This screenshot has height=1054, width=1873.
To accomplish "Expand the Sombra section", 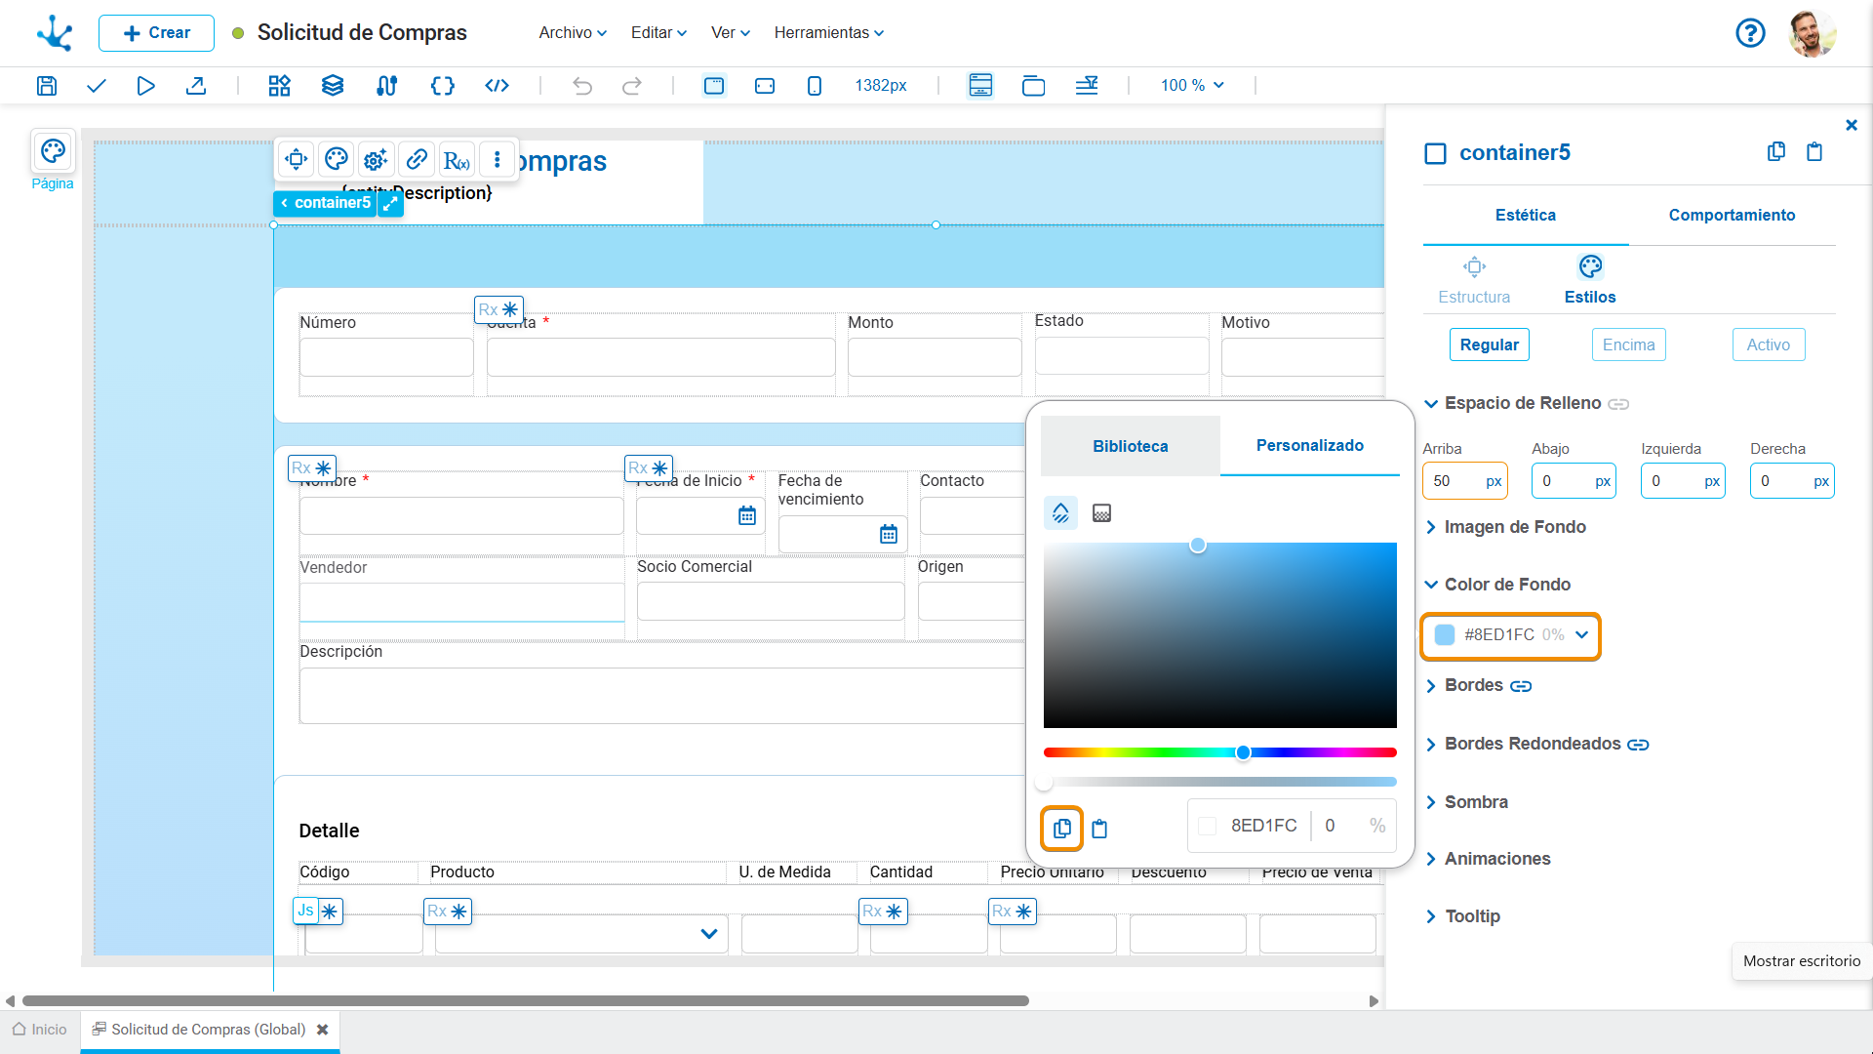I will (x=1475, y=802).
